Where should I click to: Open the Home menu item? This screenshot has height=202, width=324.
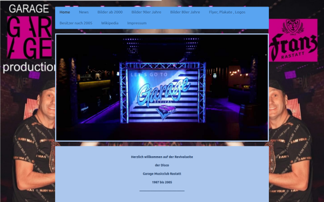pos(65,12)
